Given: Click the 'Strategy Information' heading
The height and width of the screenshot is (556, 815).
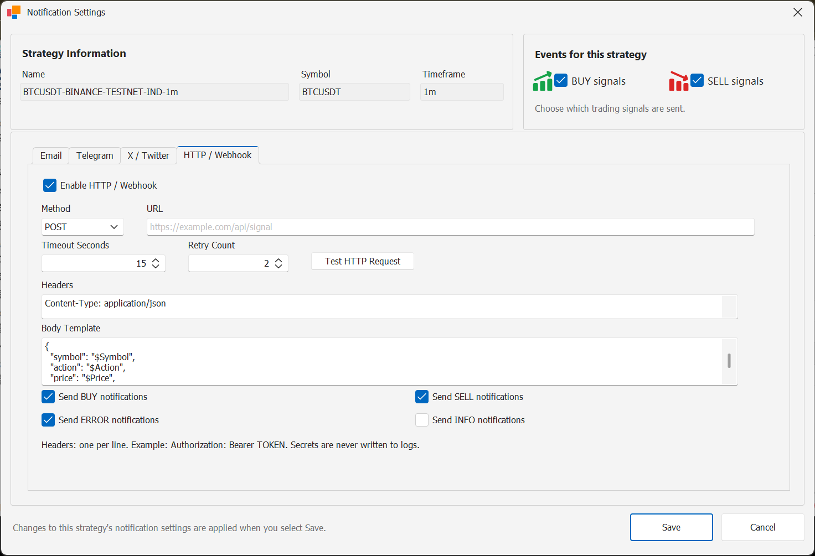Looking at the screenshot, I should [x=74, y=53].
